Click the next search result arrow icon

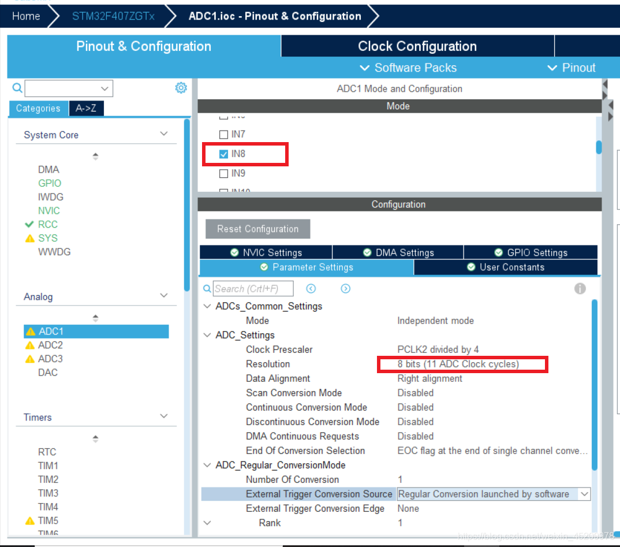pos(345,289)
